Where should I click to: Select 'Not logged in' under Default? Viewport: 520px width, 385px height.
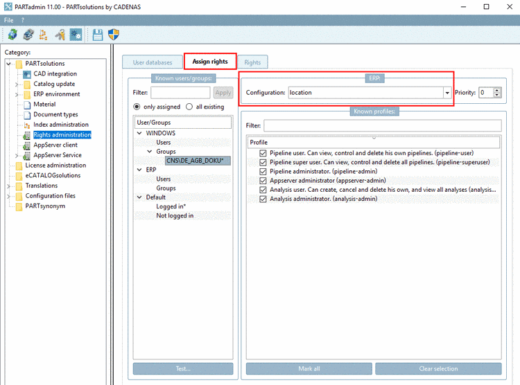(175, 215)
